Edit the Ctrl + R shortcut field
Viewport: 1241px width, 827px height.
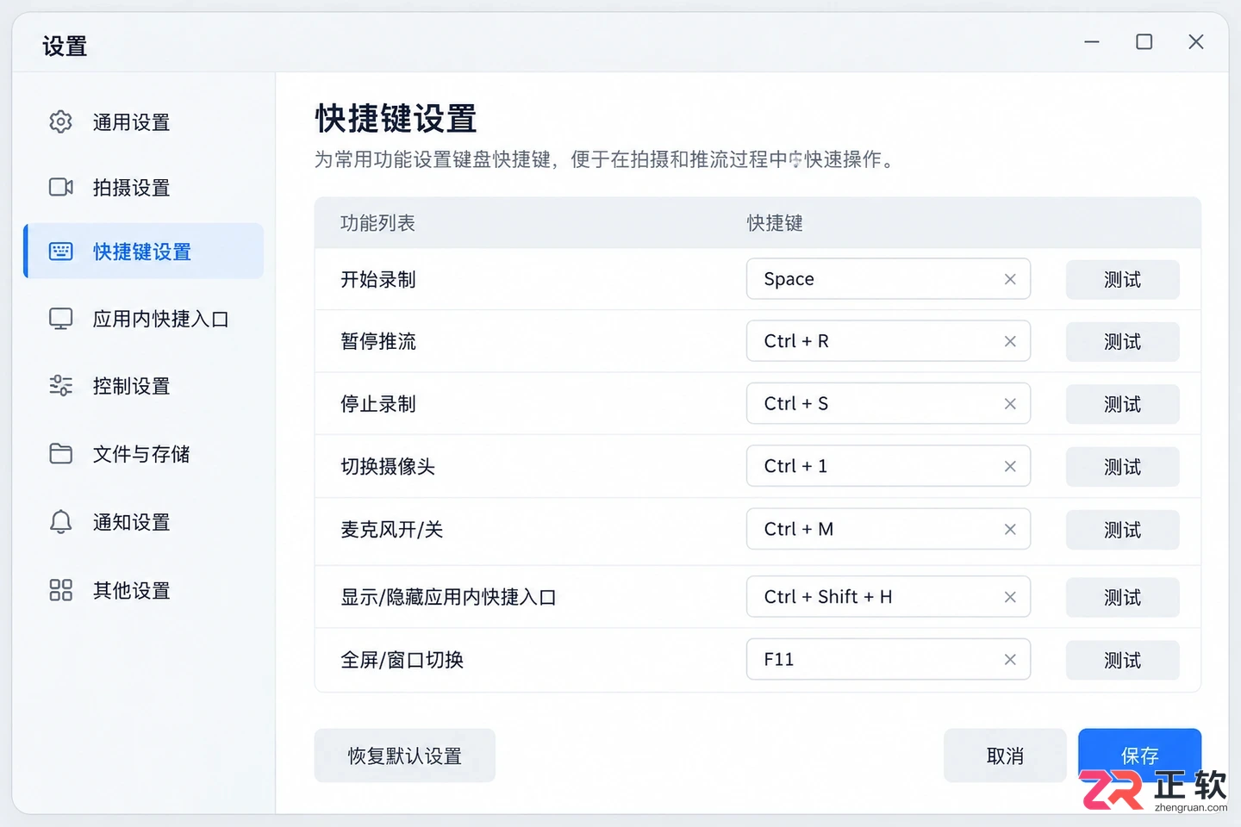(889, 341)
